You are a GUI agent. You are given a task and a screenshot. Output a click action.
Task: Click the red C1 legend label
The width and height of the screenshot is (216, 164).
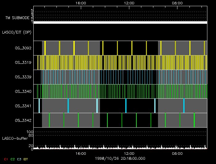[6, 159]
